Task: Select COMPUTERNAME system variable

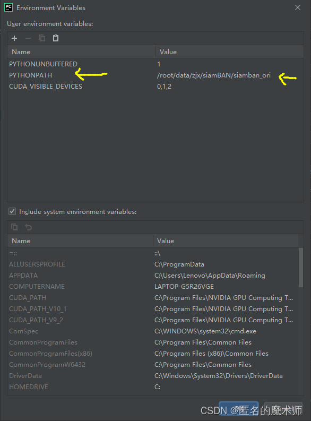Action: pyautogui.click(x=37, y=287)
